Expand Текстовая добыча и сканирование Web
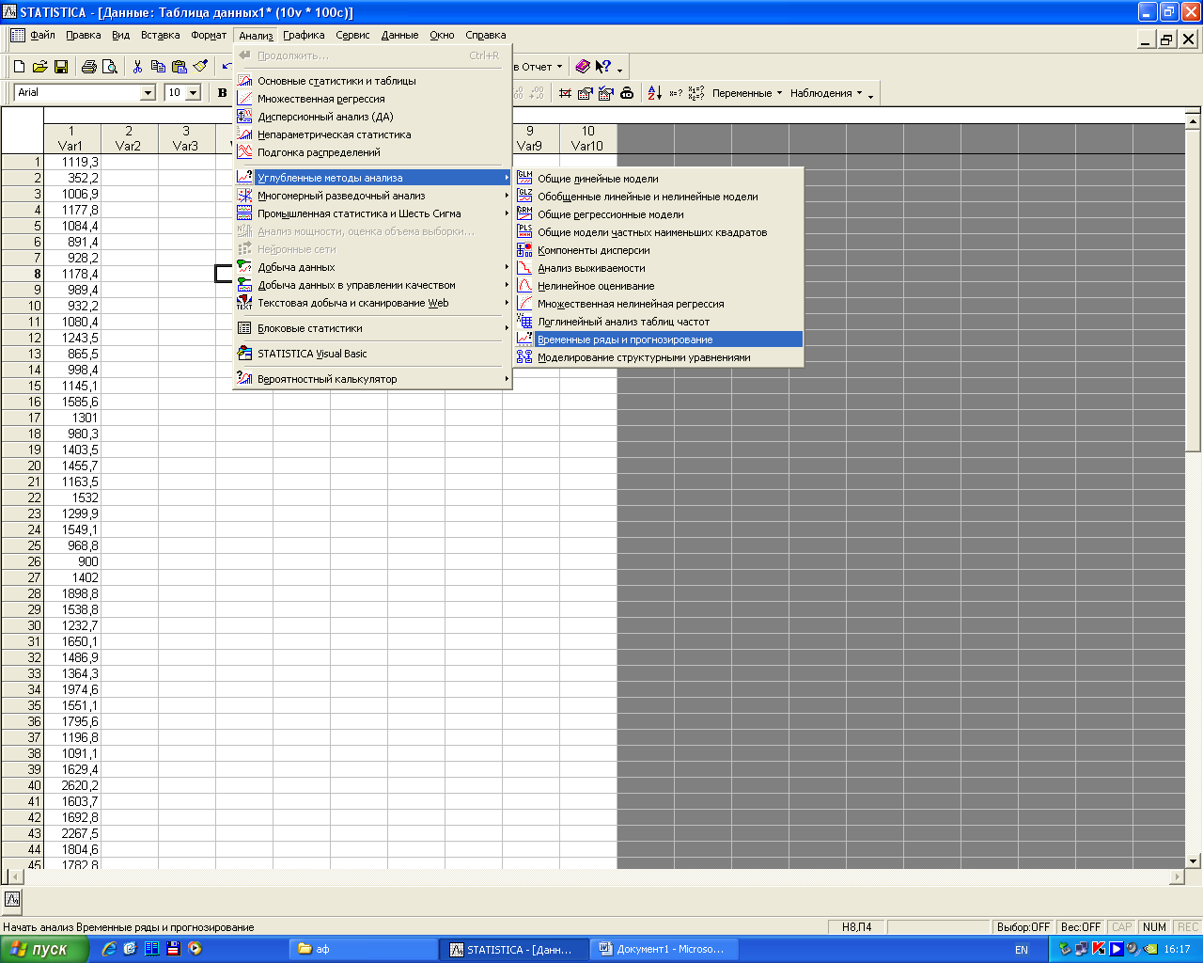Image resolution: width=1203 pixels, height=963 pixels. click(x=373, y=303)
